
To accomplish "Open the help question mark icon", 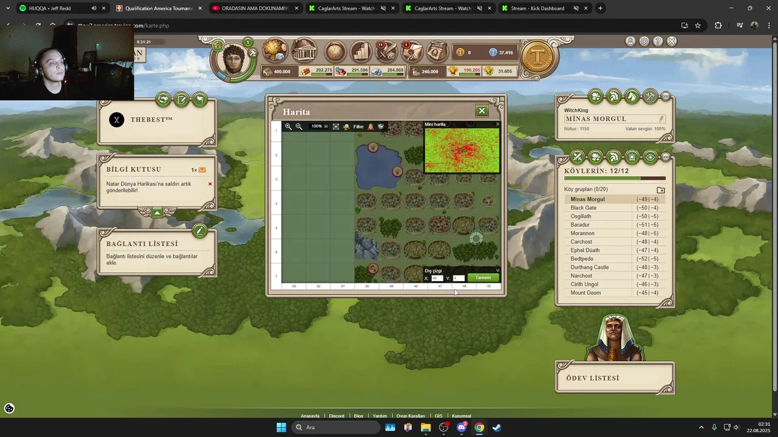I will [658, 41].
